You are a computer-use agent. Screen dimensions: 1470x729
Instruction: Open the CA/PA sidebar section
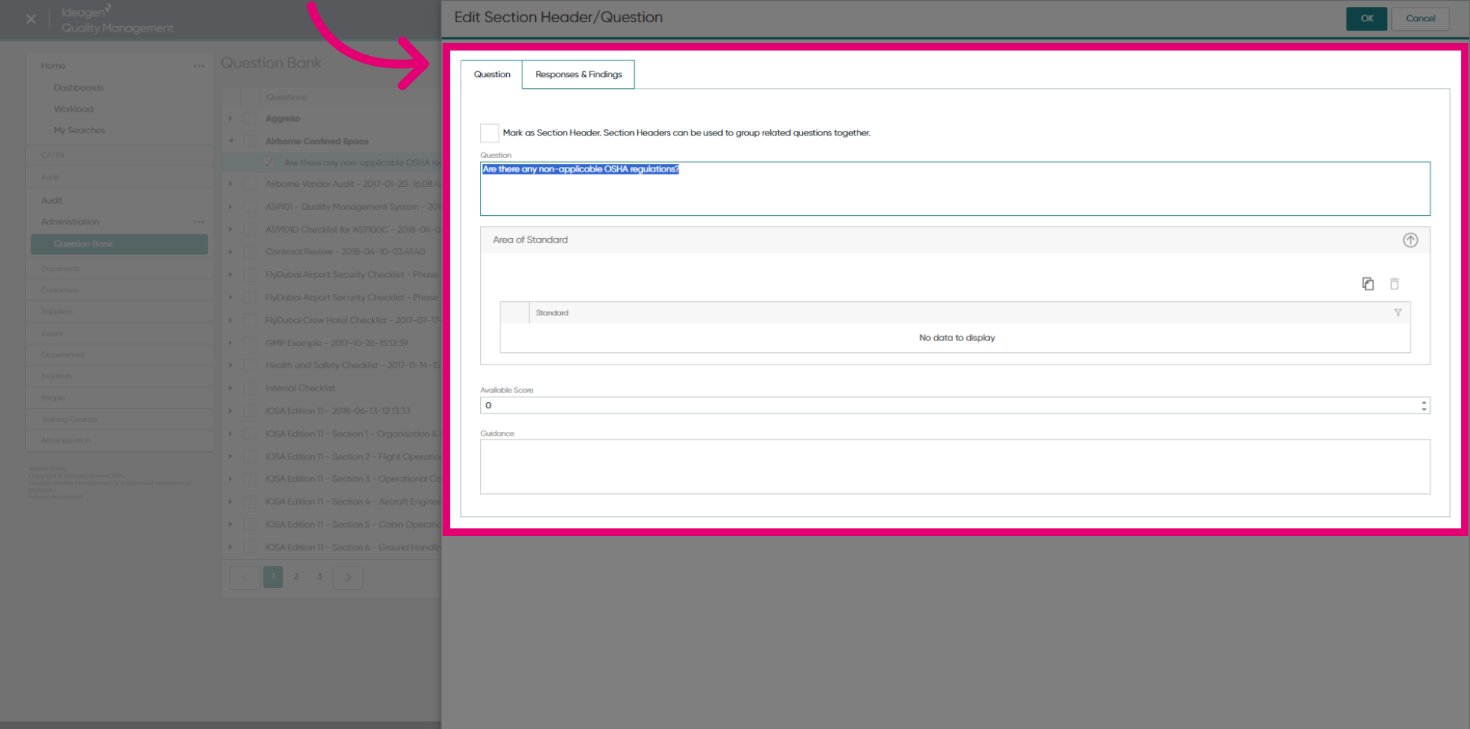[52, 155]
